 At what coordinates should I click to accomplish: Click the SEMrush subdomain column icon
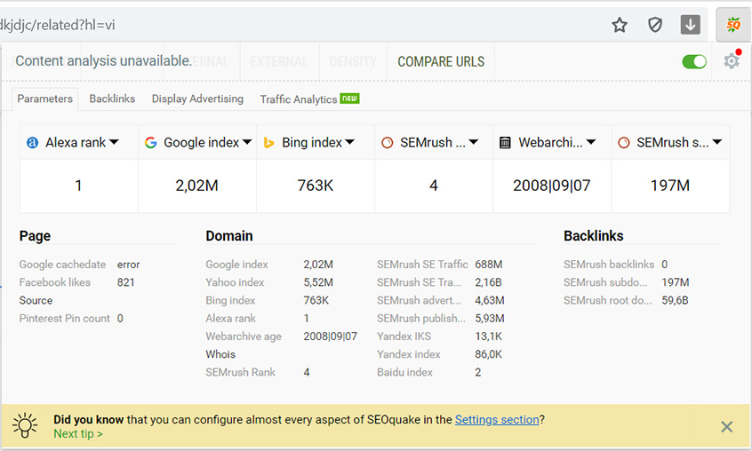[x=623, y=142]
